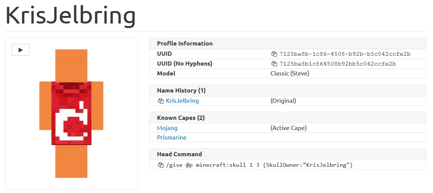Click the /give @p minecraft:skull command text
The height and width of the screenshot is (193, 433).
tap(259, 165)
